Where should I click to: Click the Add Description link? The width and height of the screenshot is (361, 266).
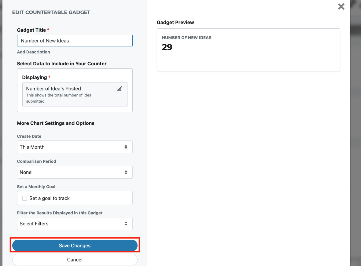tap(34, 52)
